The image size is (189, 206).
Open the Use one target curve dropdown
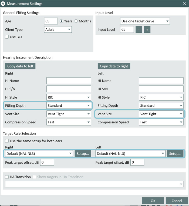pos(145,21)
